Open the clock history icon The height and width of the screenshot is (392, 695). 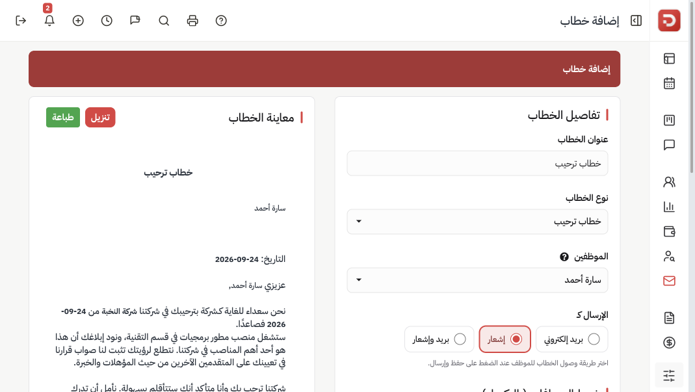coord(107,20)
